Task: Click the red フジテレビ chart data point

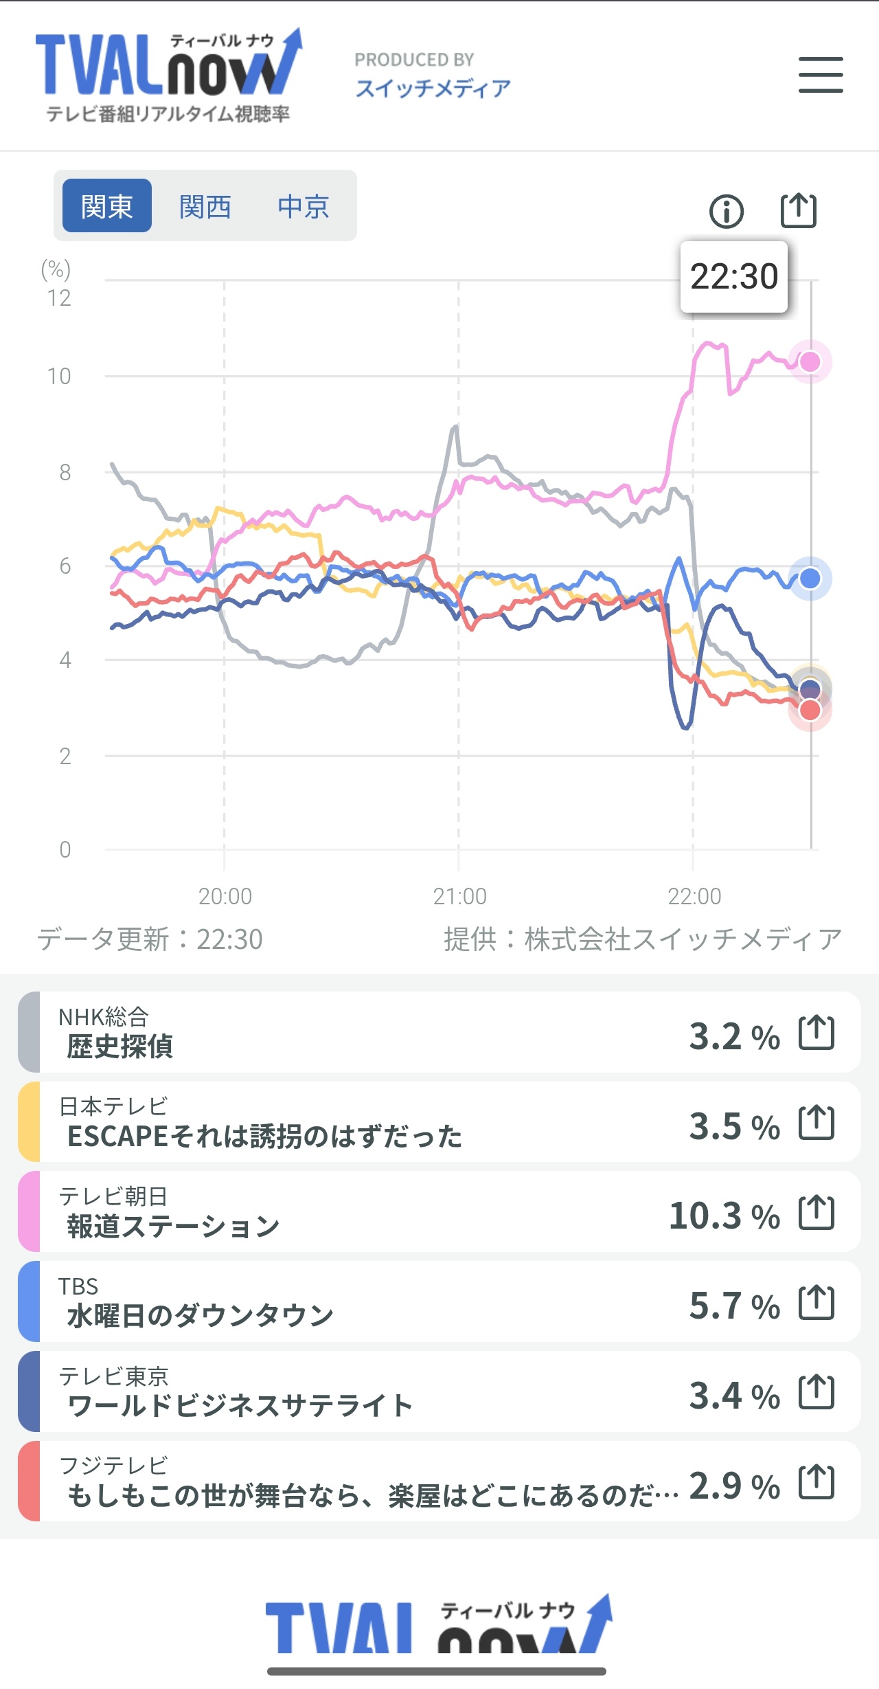Action: [810, 711]
